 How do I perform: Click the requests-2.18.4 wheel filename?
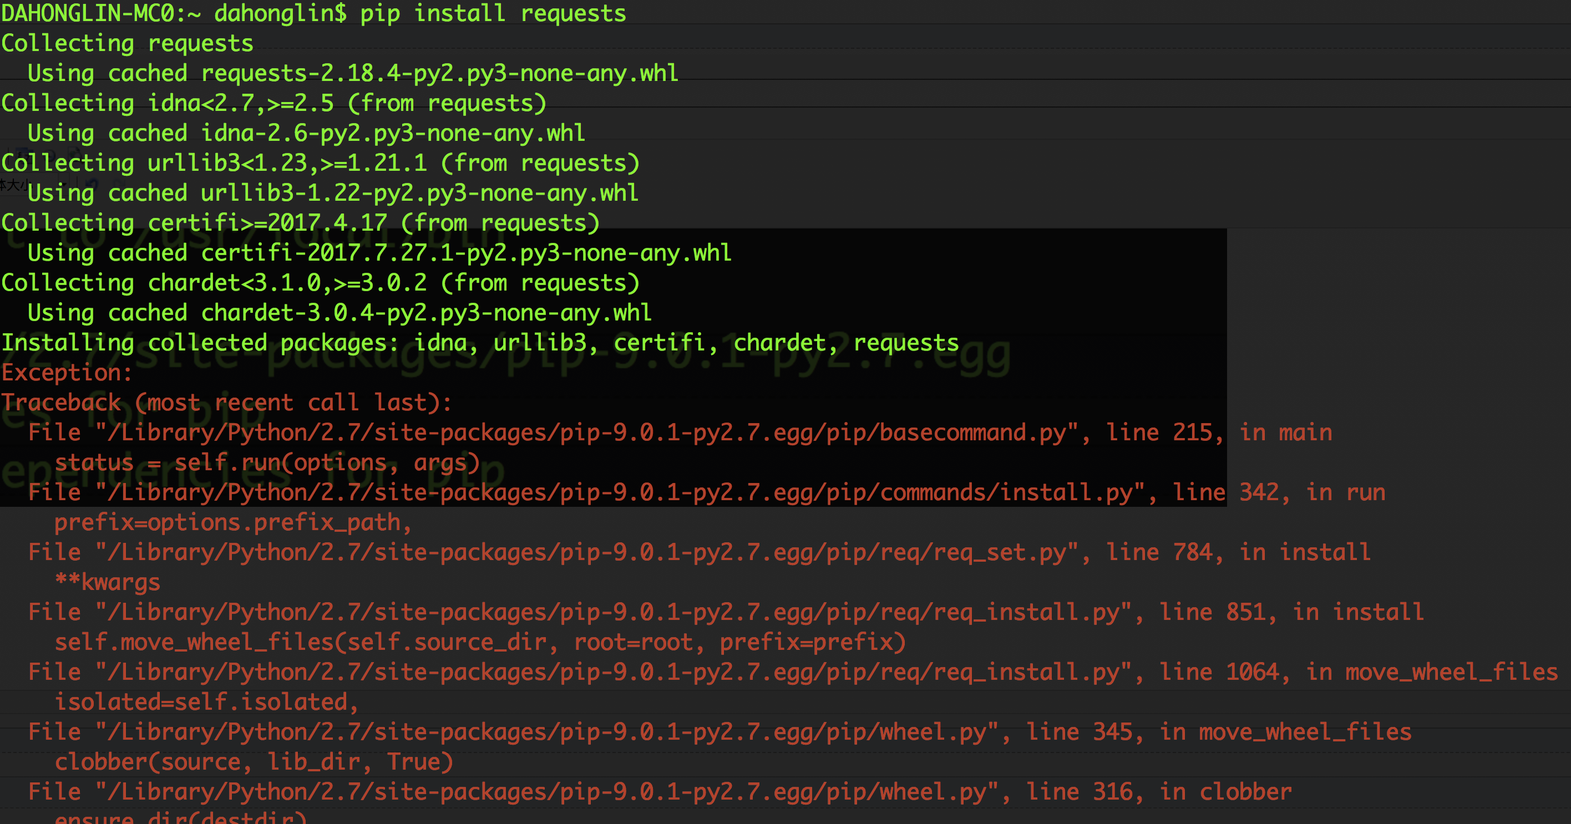(439, 73)
